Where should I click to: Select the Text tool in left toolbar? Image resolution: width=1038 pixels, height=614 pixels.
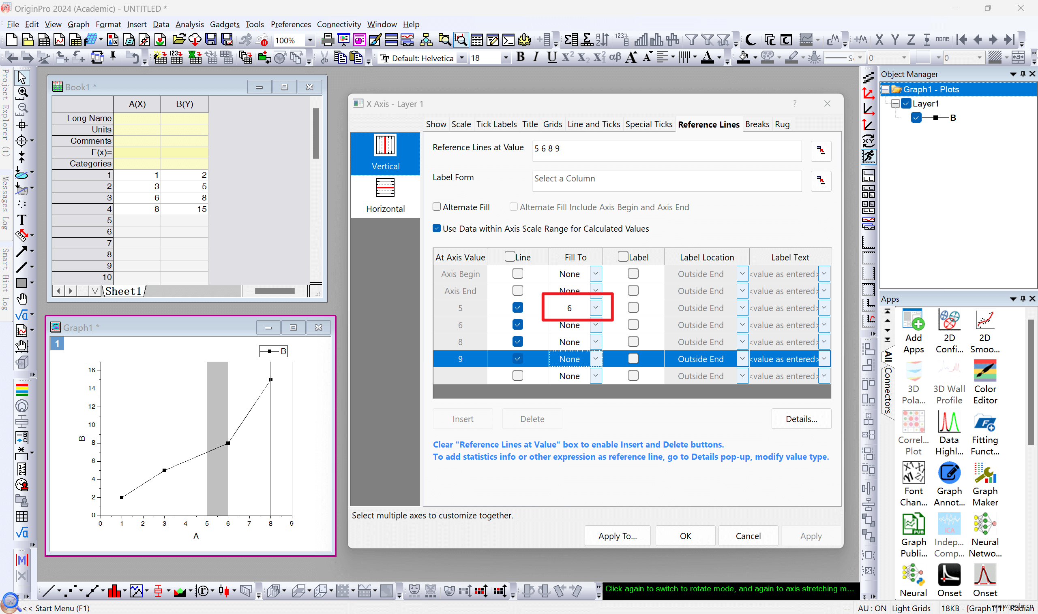coord(21,220)
